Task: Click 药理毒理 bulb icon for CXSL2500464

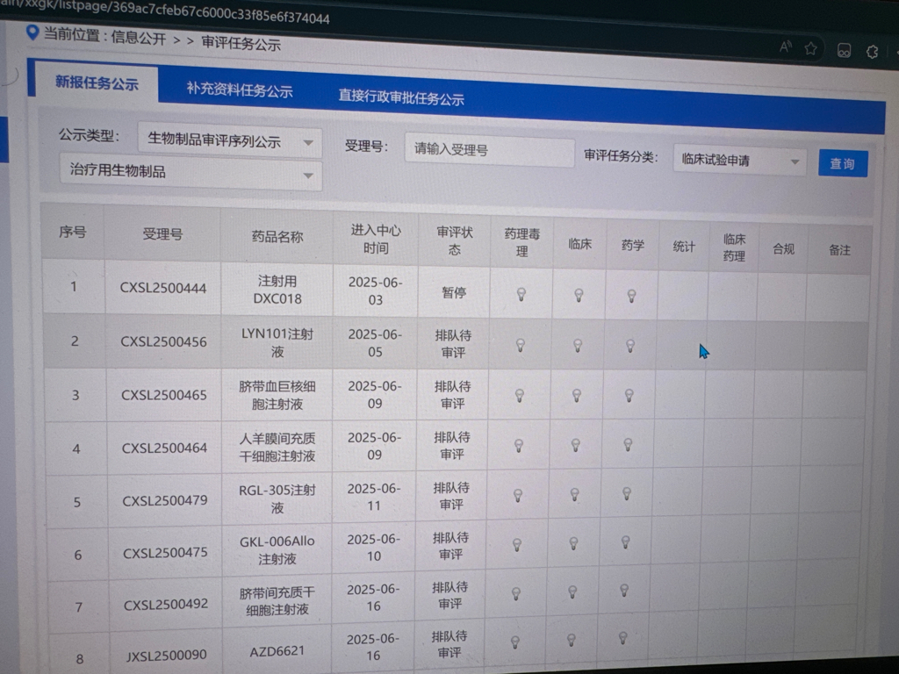Action: [519, 445]
